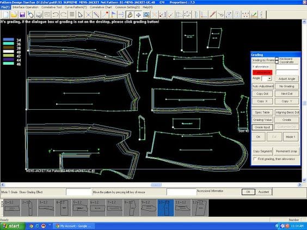The height and width of the screenshot is (230, 307).
Task: Click the Grading Value button
Action: 262,120
